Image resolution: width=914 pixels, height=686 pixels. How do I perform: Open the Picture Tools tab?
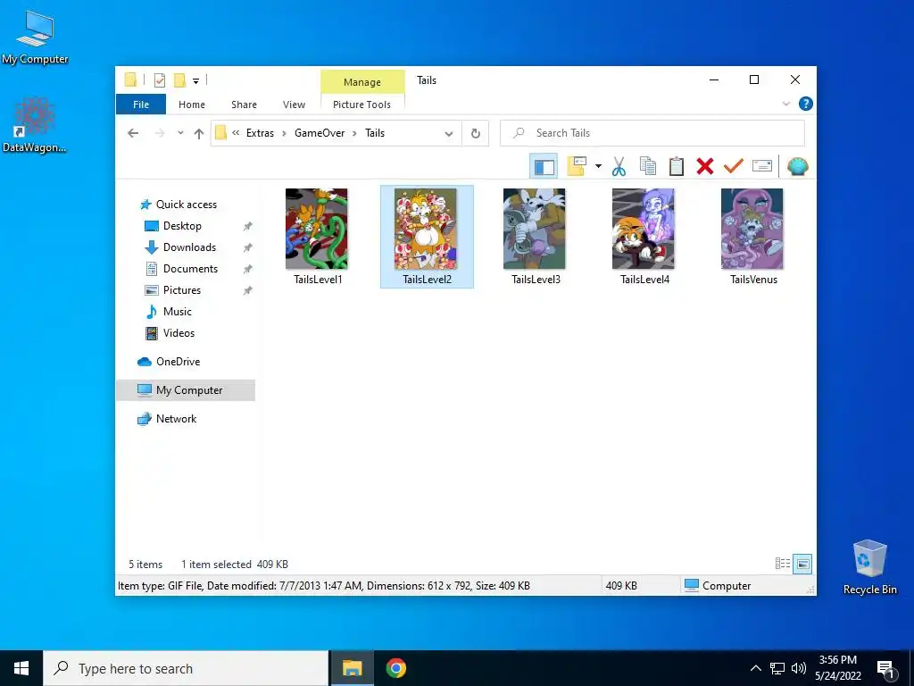click(362, 105)
